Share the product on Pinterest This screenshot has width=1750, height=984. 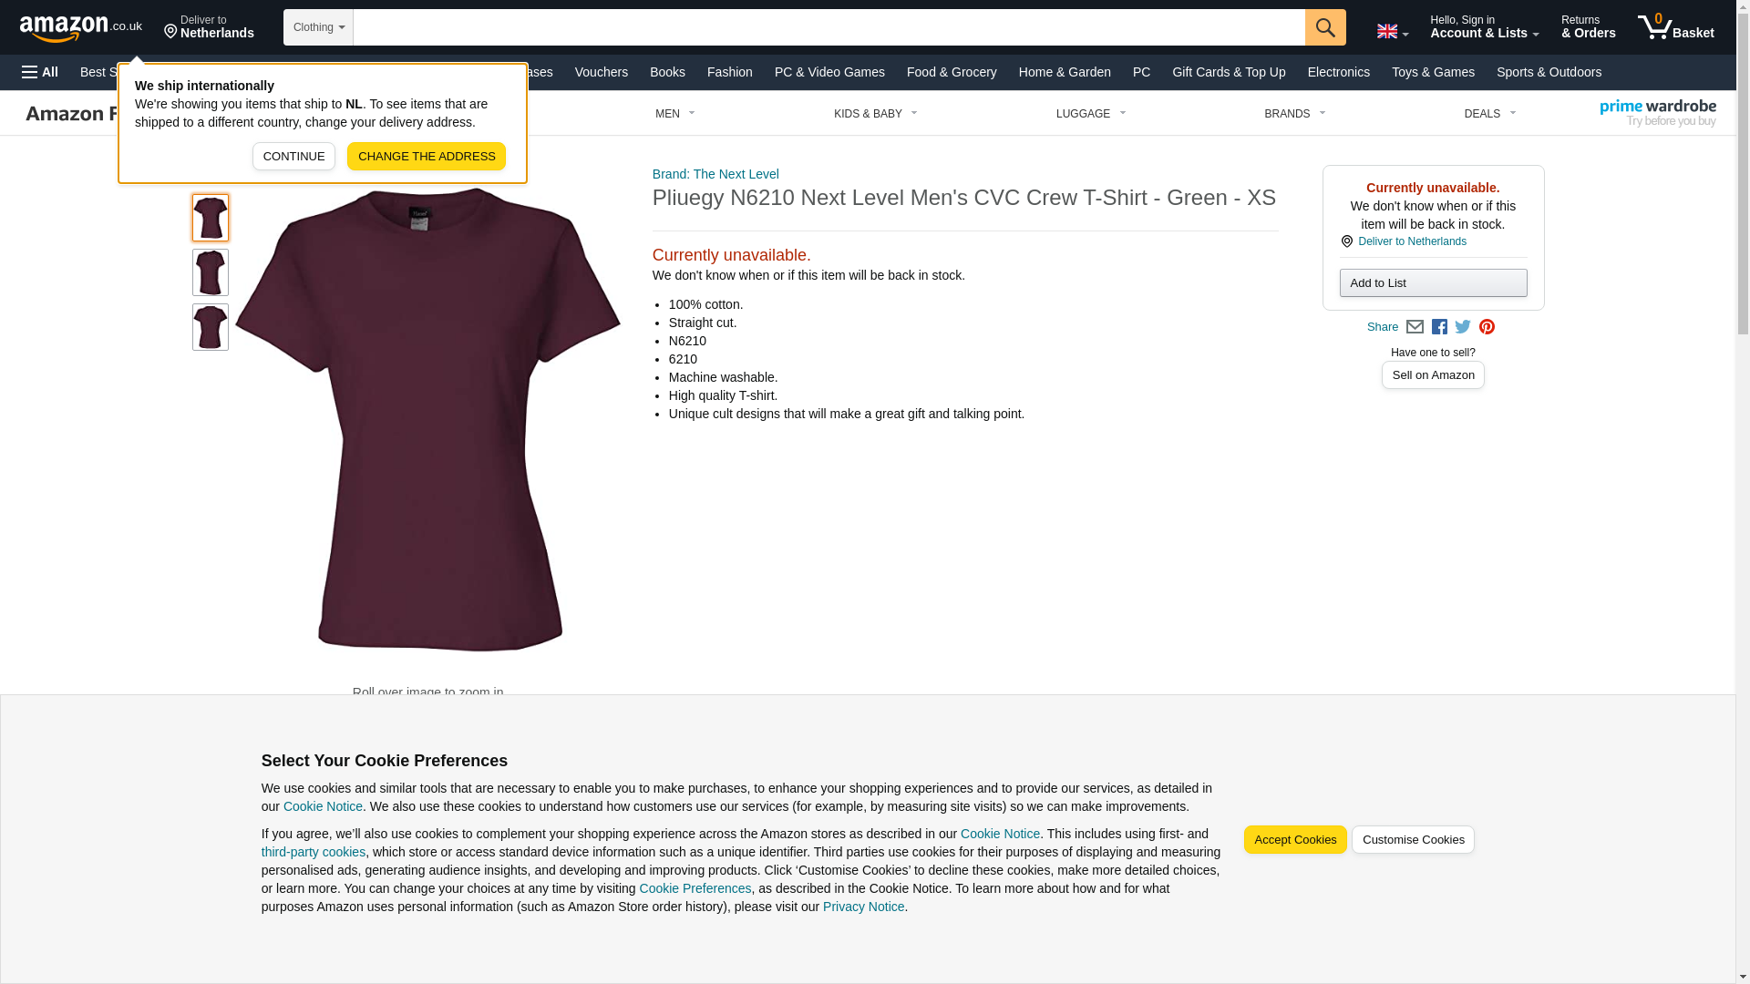point(1487,327)
